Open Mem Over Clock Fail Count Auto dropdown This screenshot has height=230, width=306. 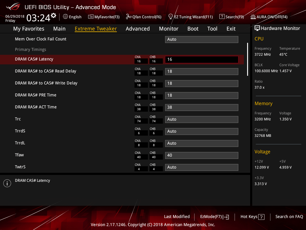pos(202,39)
